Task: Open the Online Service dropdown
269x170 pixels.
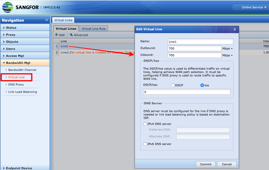Action: pyautogui.click(x=254, y=7)
